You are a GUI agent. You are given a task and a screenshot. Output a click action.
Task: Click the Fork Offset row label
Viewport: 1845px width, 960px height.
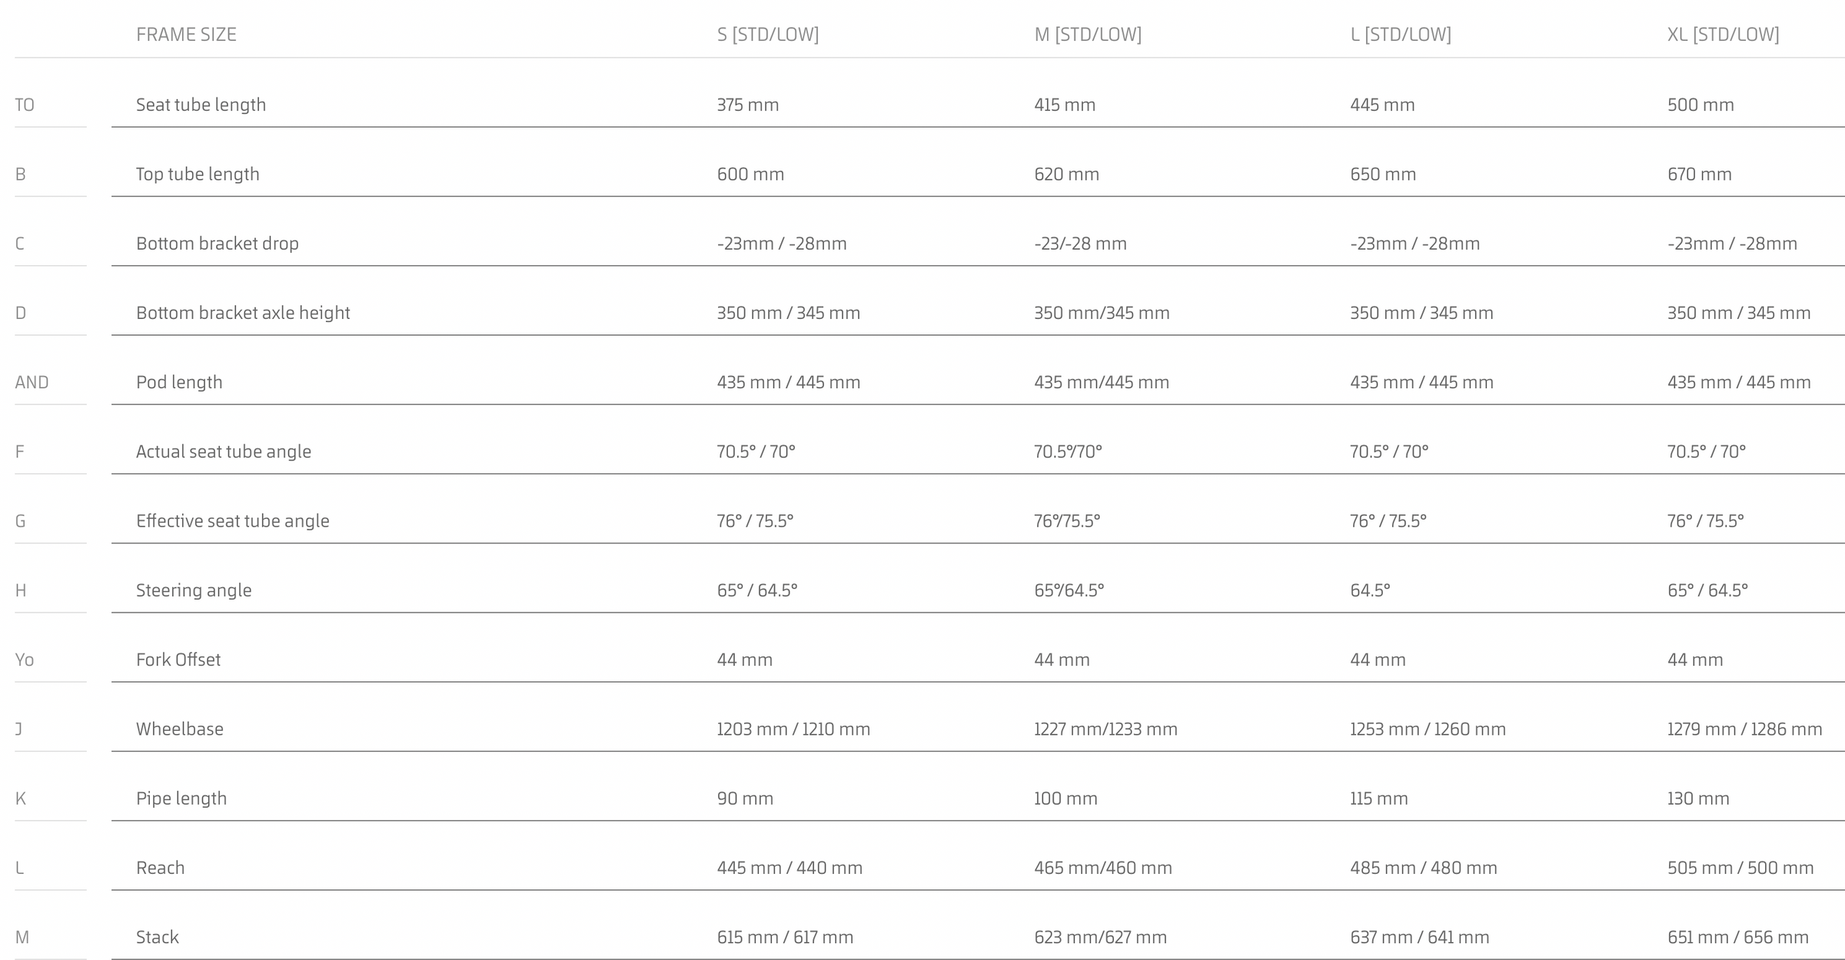pyautogui.click(x=178, y=659)
